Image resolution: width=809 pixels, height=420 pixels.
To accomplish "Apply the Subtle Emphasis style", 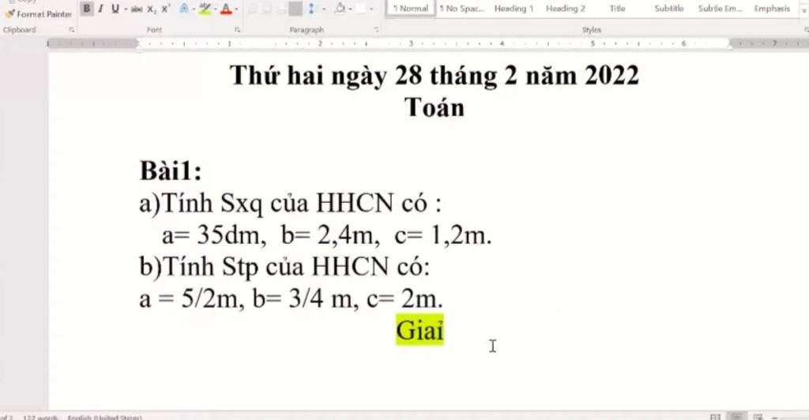I will coord(721,8).
